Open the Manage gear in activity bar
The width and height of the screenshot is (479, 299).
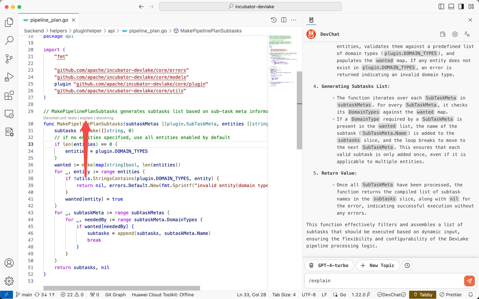click(x=9, y=281)
